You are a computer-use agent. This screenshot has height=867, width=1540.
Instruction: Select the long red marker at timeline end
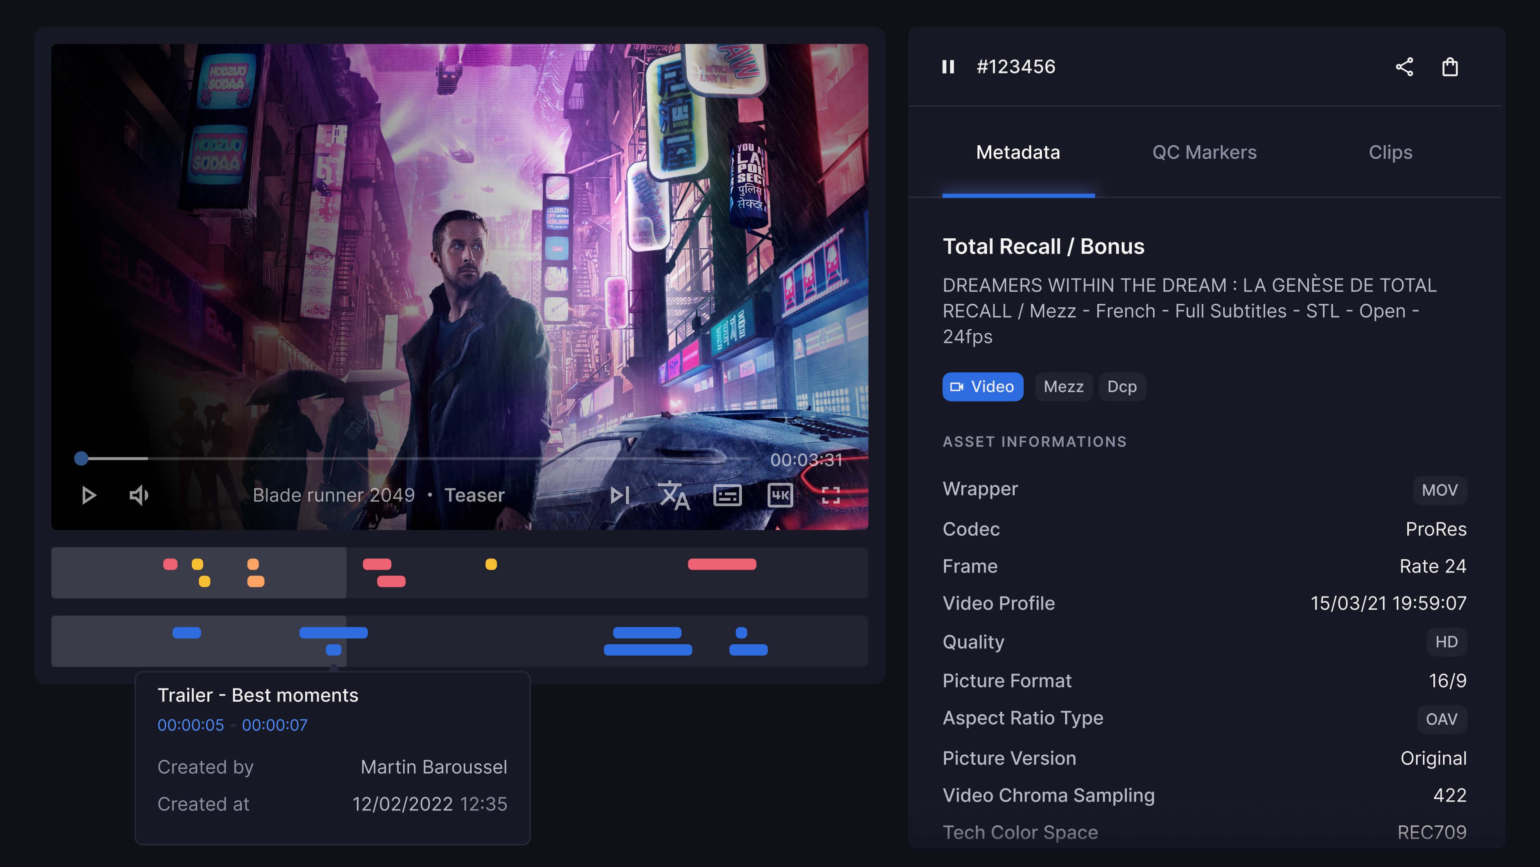[x=722, y=564]
